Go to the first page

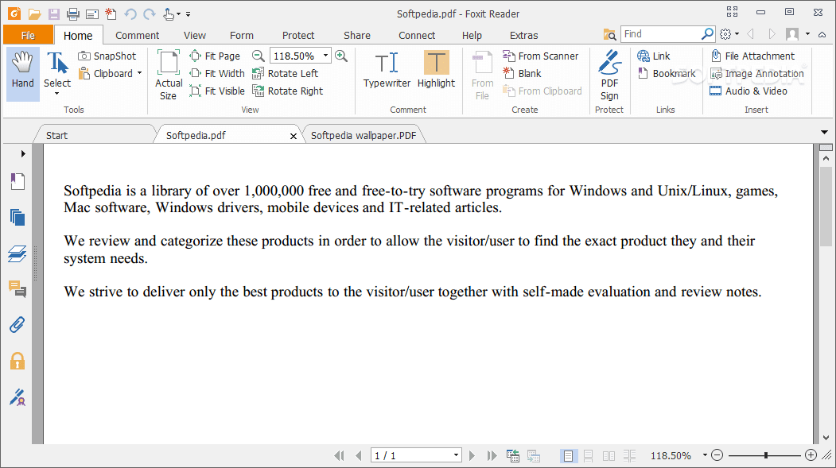click(x=339, y=456)
